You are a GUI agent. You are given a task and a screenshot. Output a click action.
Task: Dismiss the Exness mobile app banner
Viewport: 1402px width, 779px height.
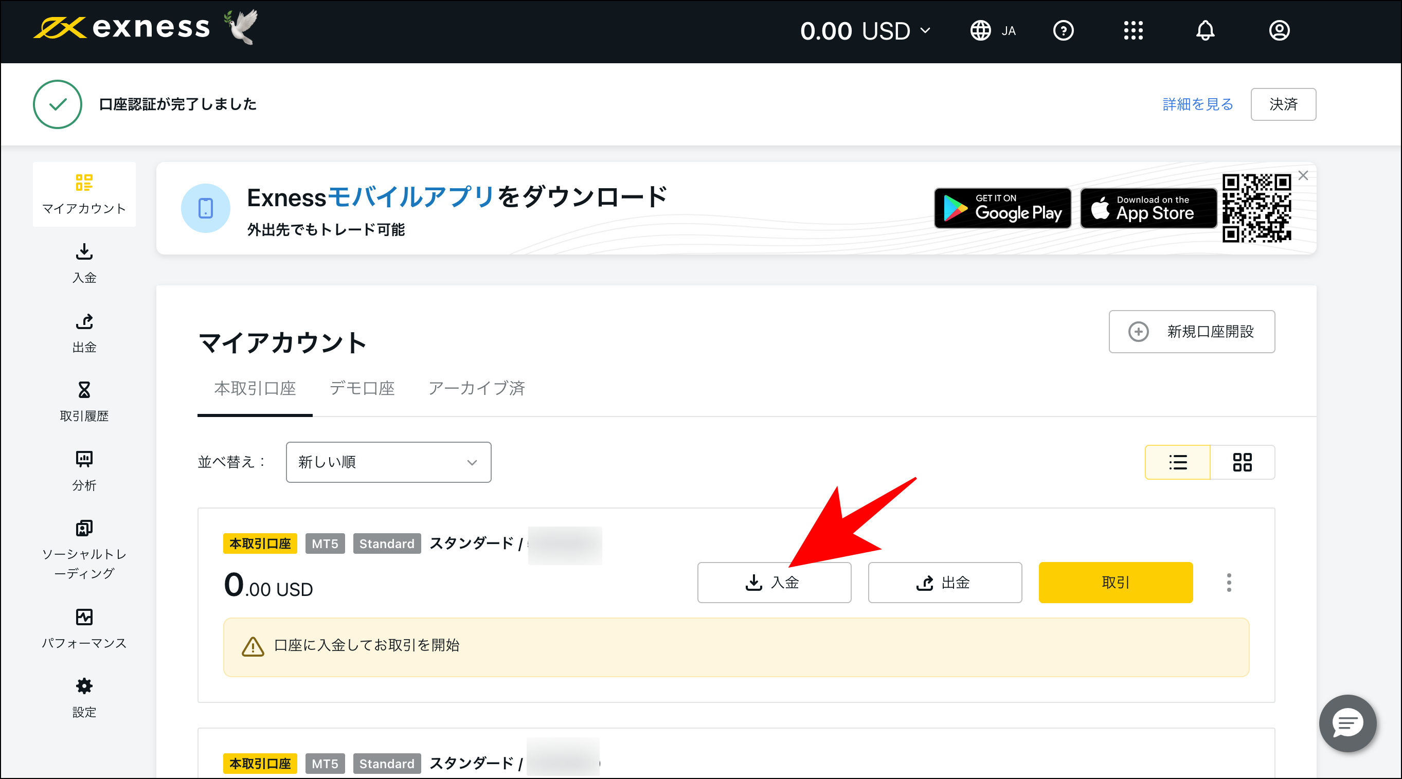1303,175
